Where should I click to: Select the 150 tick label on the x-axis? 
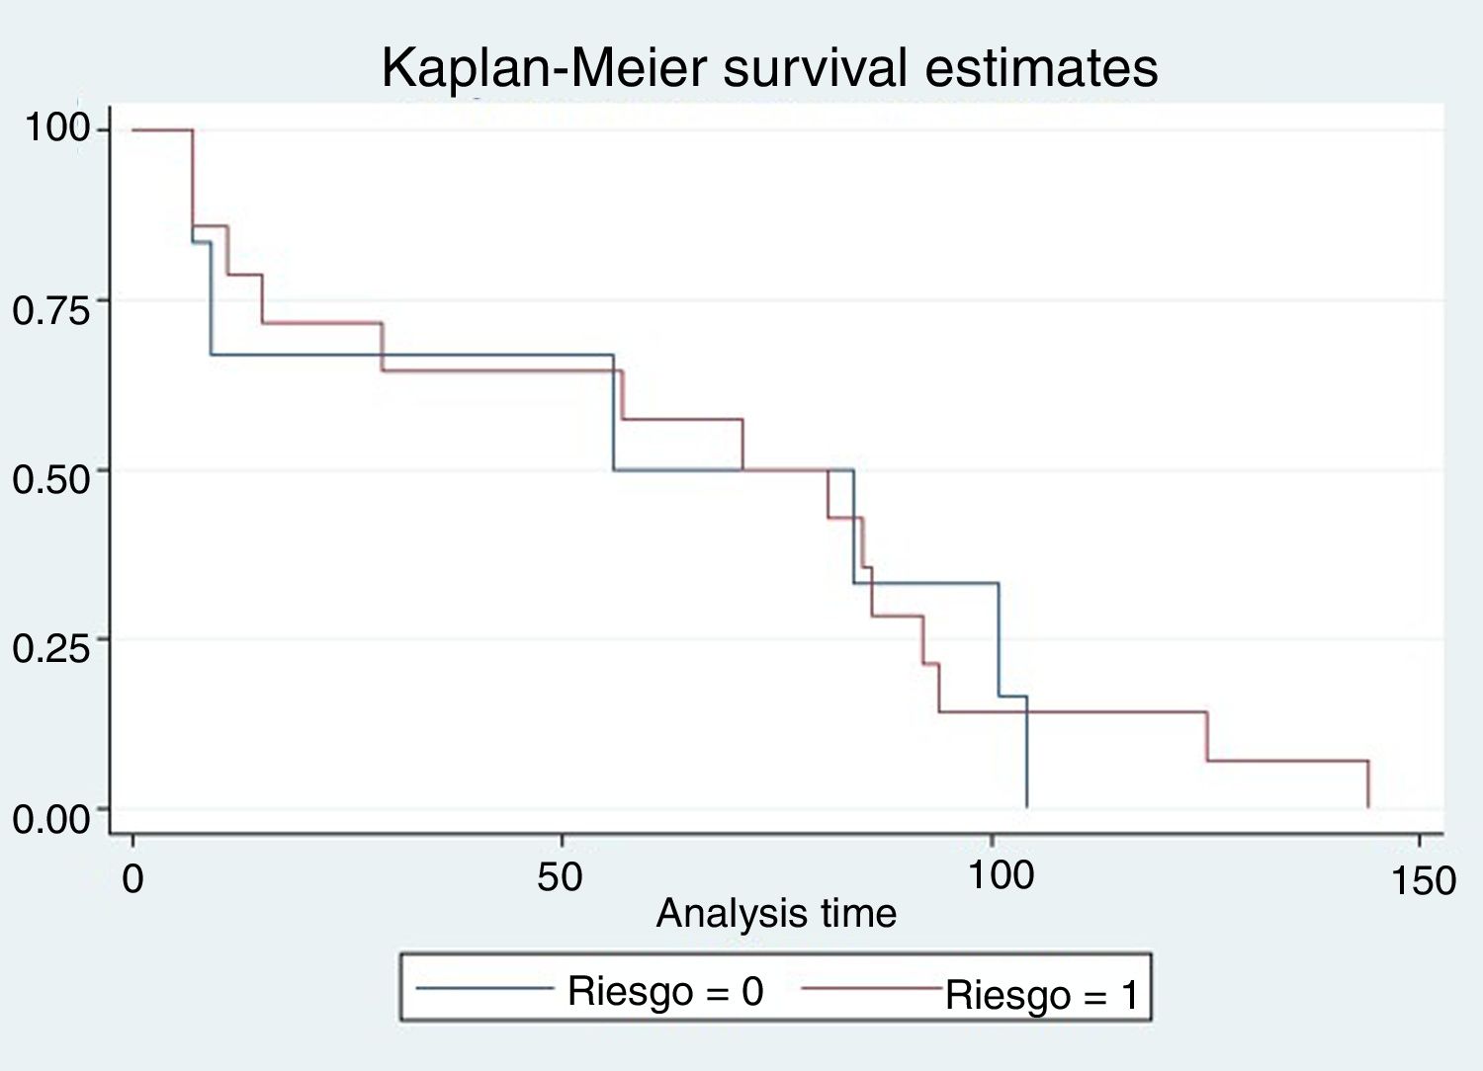pos(1424,880)
